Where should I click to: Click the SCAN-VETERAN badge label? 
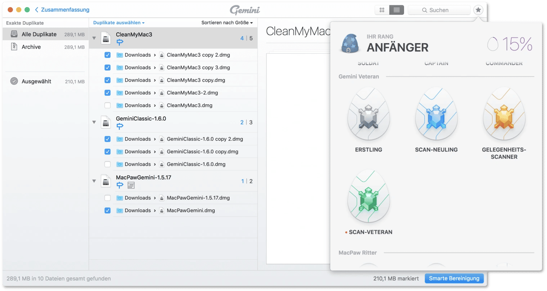coord(370,232)
